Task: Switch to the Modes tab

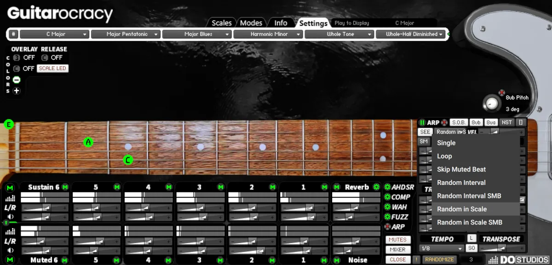Action: point(251,23)
